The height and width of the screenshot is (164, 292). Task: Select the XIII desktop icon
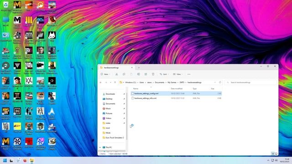(x=6, y=128)
